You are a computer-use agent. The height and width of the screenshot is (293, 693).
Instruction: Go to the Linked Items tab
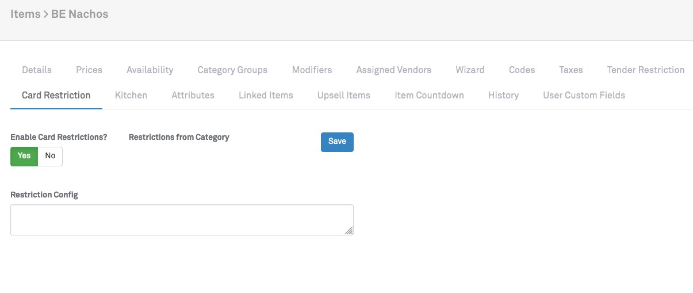266,96
